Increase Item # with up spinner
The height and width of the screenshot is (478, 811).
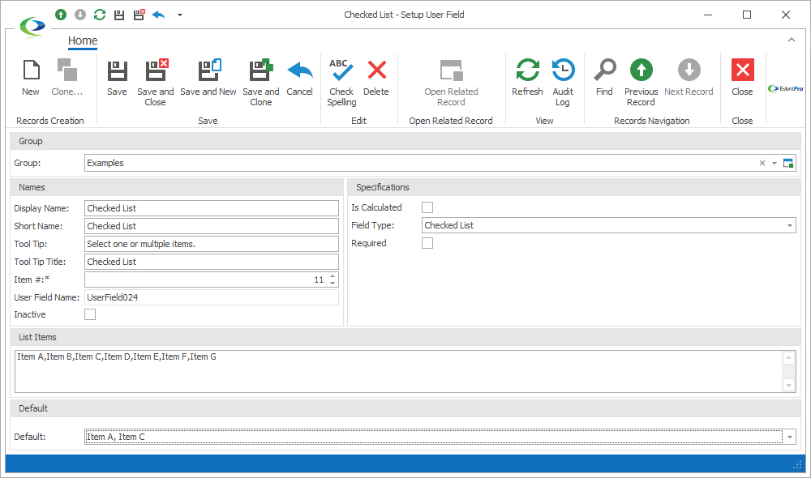point(333,276)
